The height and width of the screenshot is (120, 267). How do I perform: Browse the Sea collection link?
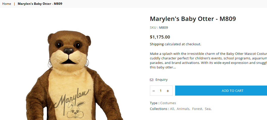[x=208, y=109]
